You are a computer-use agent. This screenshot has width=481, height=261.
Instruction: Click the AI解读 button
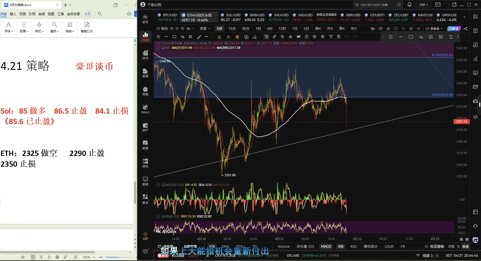tap(454, 29)
